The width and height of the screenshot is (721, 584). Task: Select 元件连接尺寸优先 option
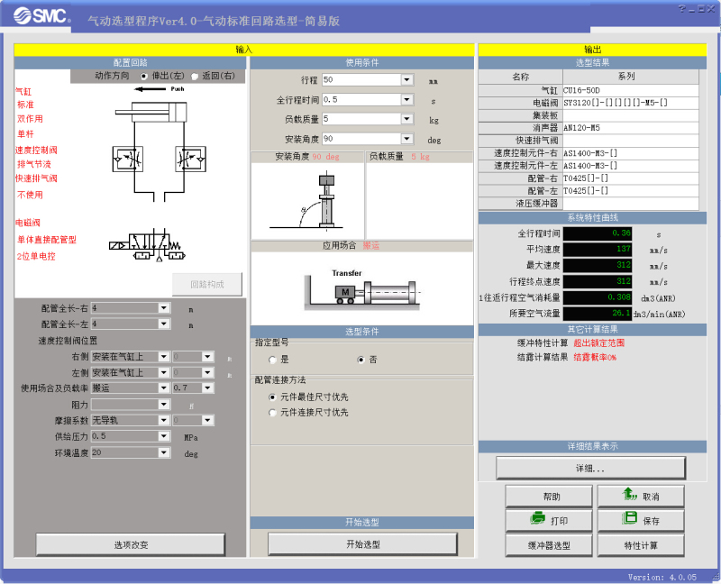273,413
